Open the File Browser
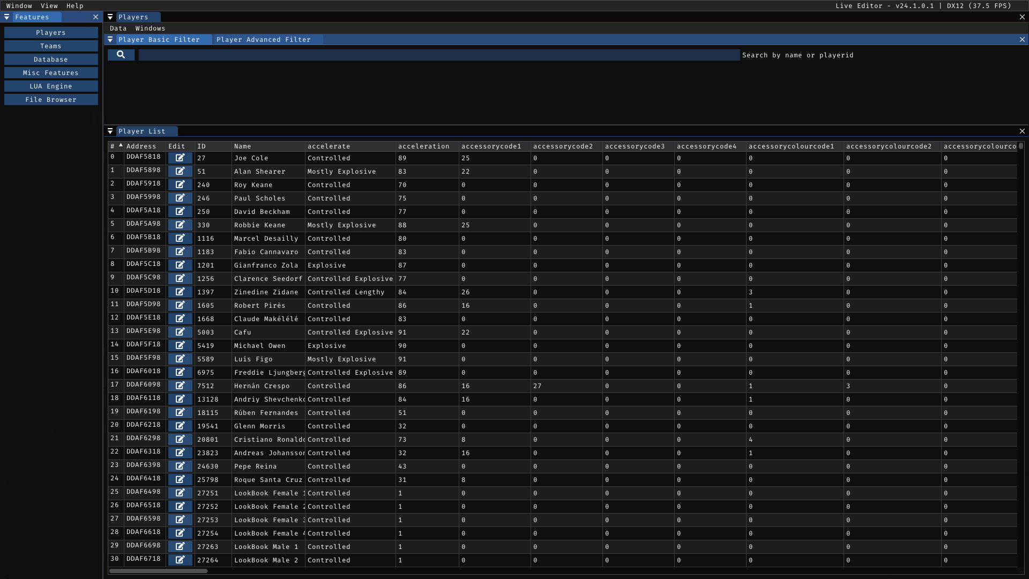This screenshot has width=1029, height=579. 51,100
